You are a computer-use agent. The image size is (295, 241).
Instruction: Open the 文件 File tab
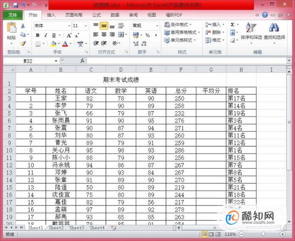(x=13, y=15)
